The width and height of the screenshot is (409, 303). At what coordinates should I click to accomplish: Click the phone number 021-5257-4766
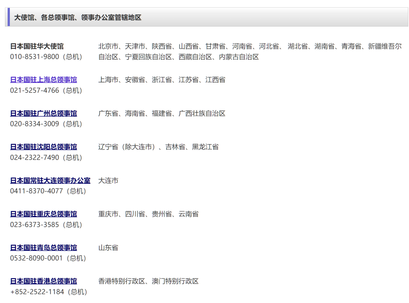tap(35, 90)
